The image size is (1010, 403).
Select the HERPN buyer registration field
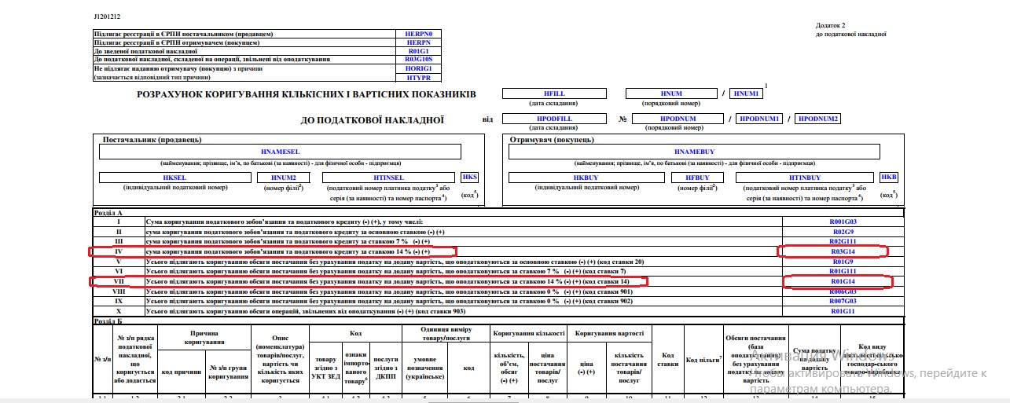[418, 42]
